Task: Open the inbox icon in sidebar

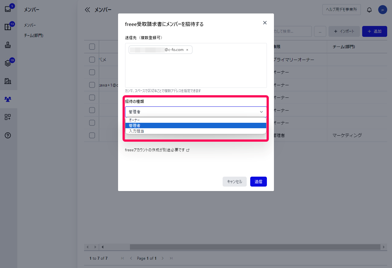Action: pos(8,9)
